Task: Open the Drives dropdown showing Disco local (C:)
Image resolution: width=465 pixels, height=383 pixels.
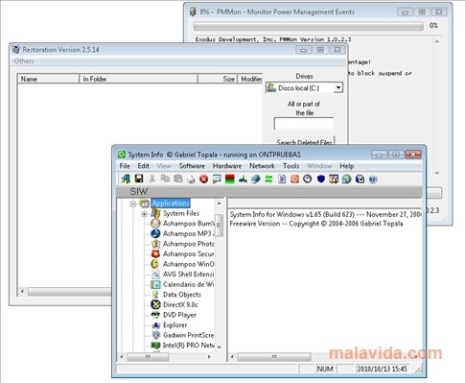Action: [304, 87]
